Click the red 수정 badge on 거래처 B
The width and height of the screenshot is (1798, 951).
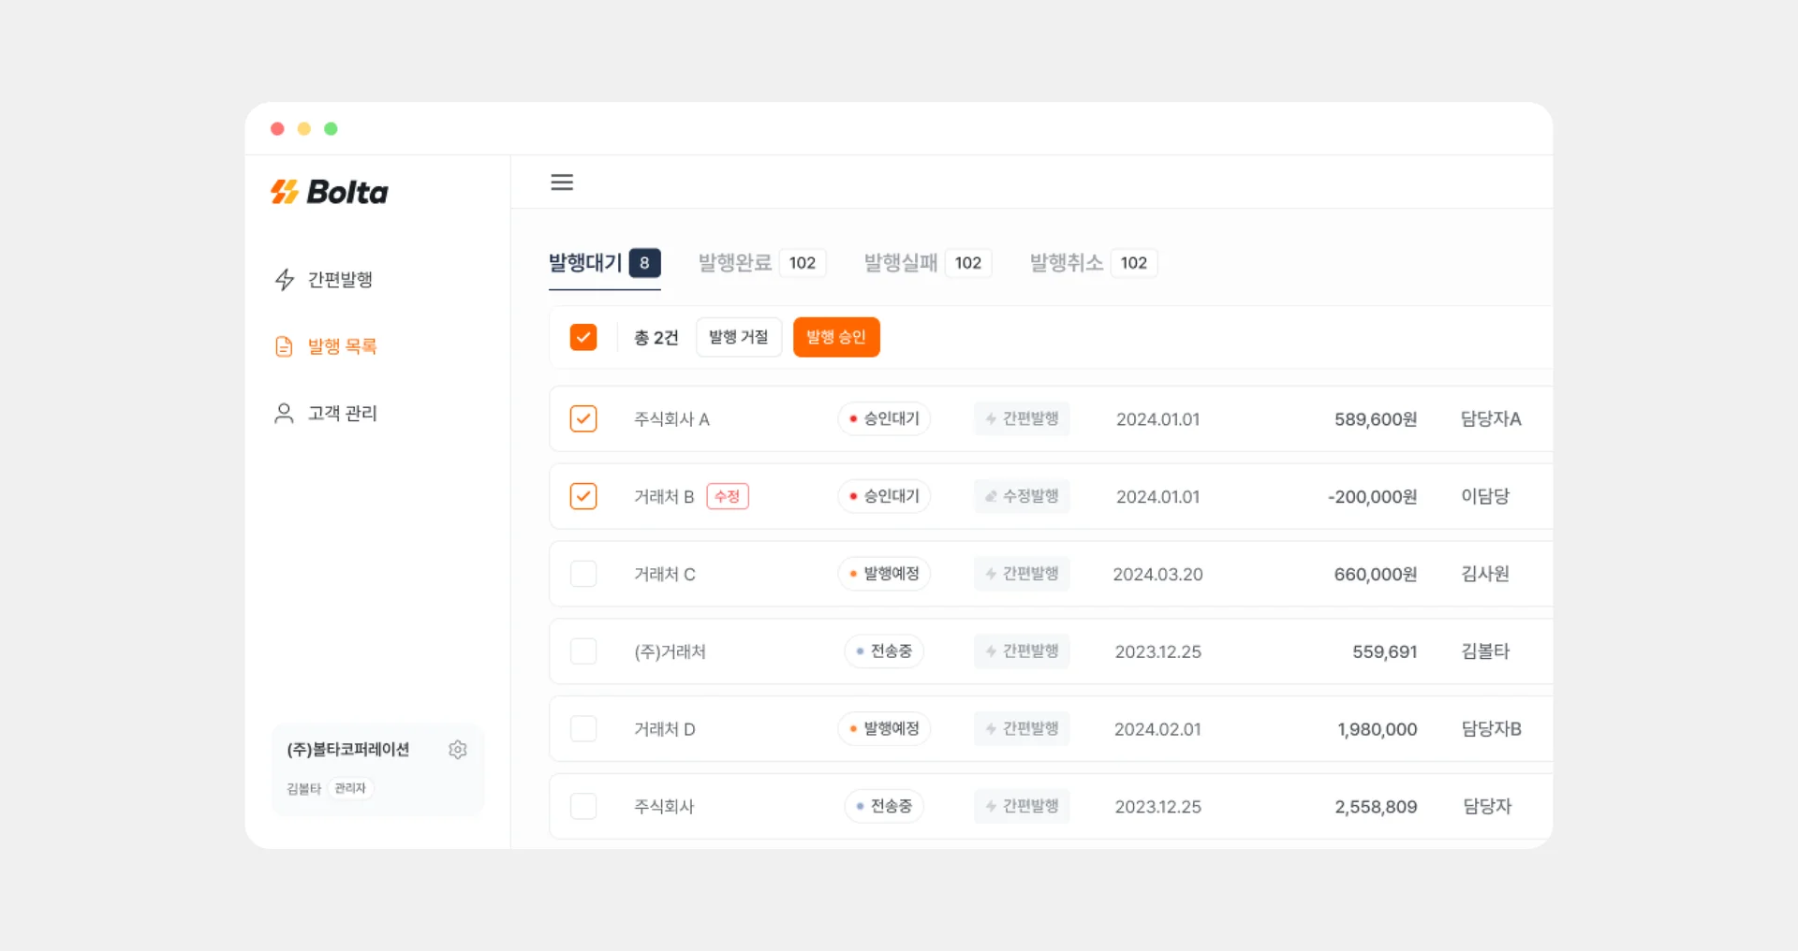[728, 496]
